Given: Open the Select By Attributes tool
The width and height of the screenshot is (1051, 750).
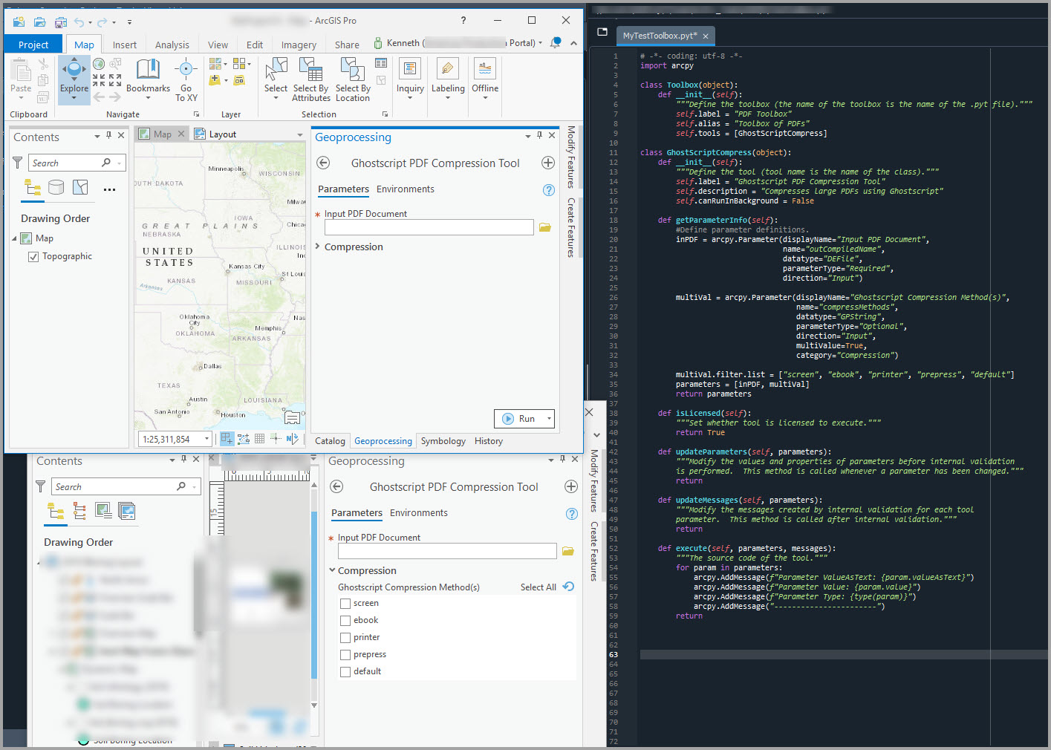Looking at the screenshot, I should click(x=310, y=76).
